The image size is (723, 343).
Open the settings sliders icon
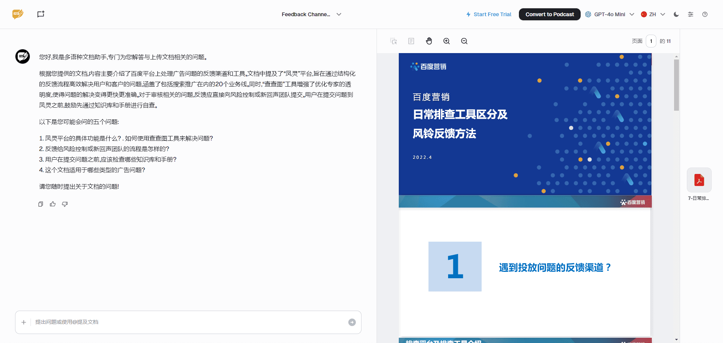(x=691, y=14)
